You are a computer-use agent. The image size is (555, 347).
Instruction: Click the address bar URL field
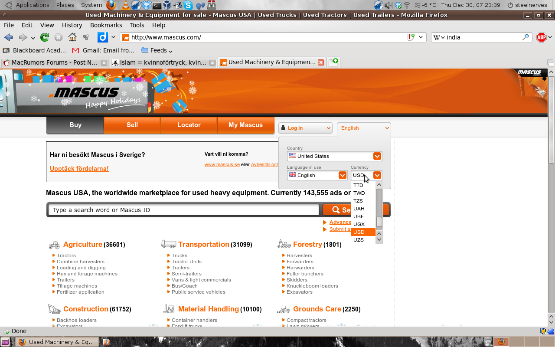point(268,37)
